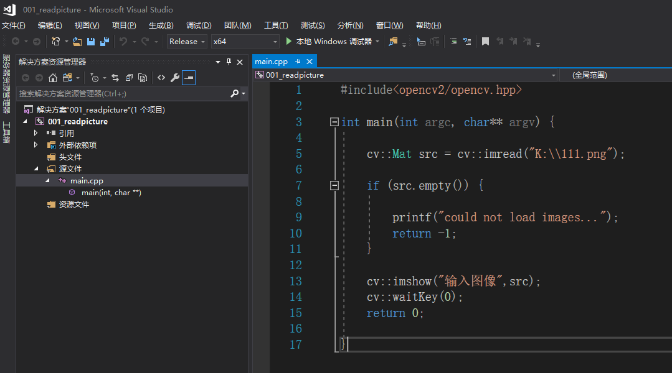Close the main.cpp tab

(x=310, y=62)
